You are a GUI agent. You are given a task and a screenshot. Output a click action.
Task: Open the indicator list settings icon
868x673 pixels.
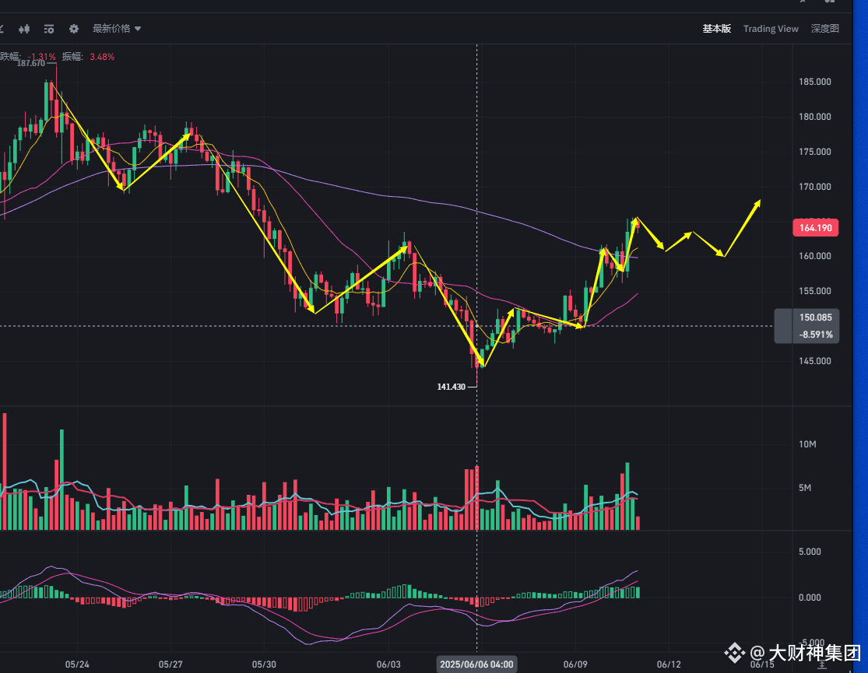pyautogui.click(x=49, y=29)
